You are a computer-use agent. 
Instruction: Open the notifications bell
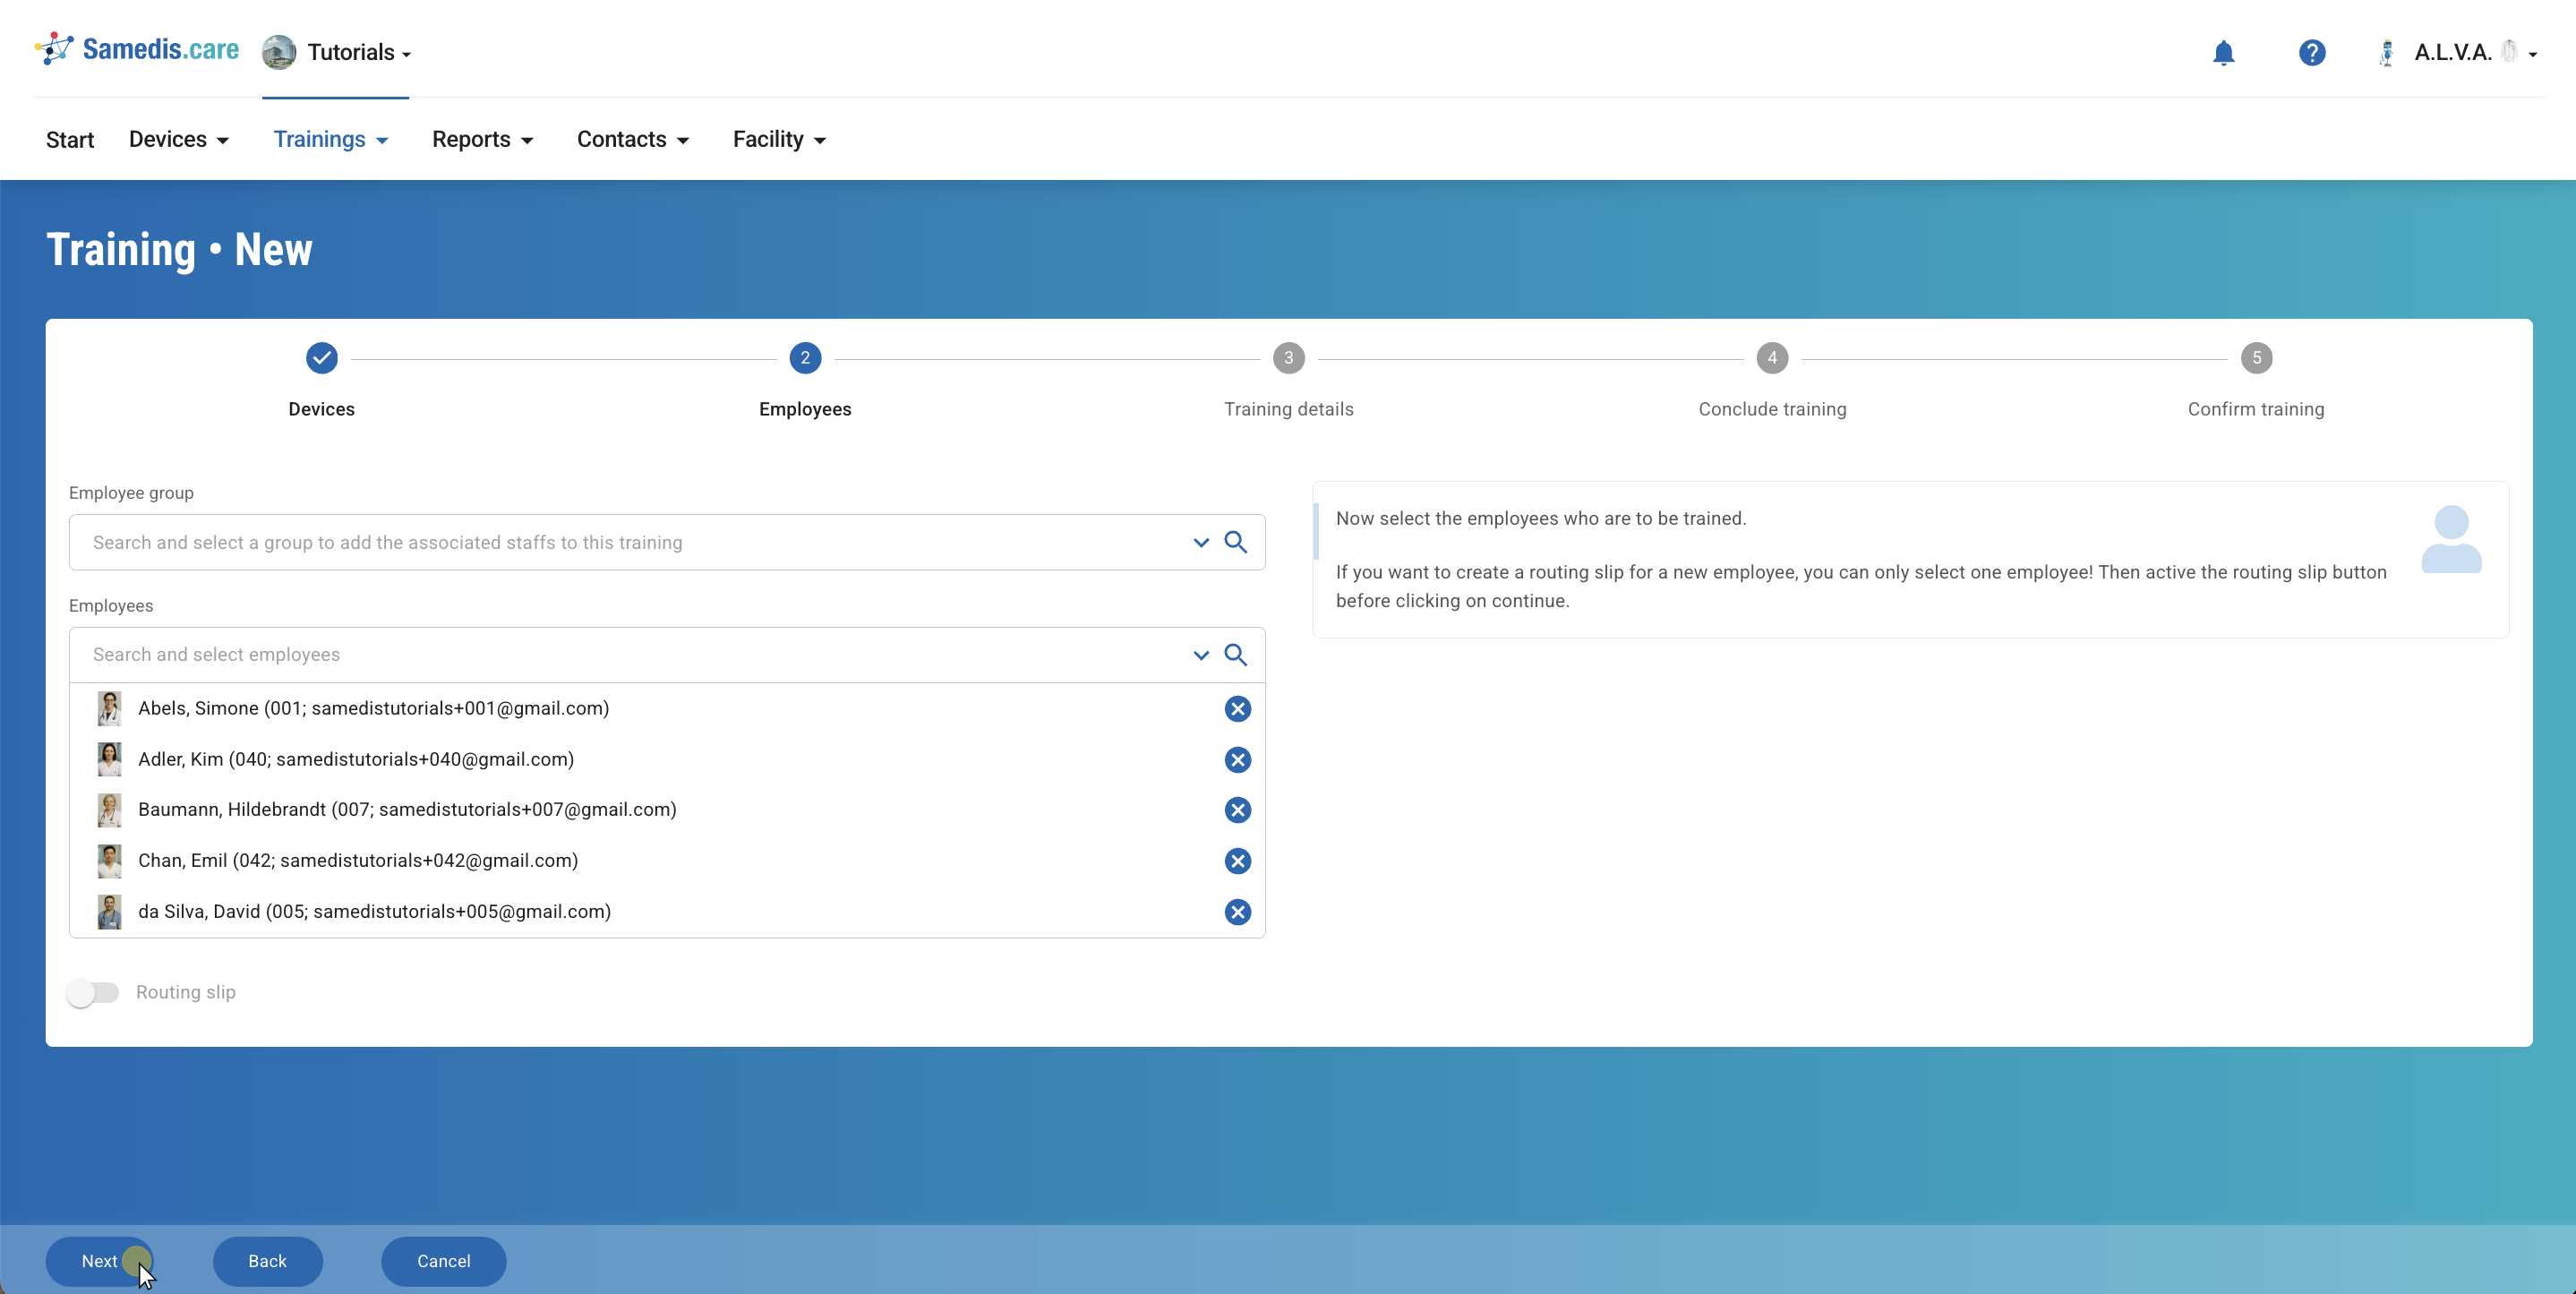(2223, 53)
